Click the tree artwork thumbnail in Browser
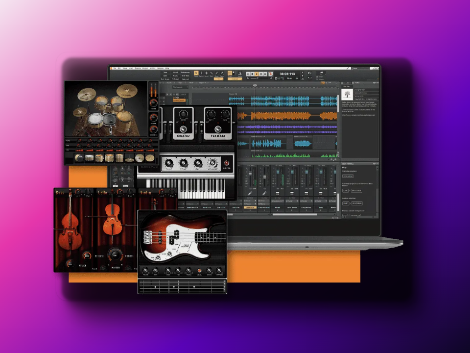The height and width of the screenshot is (353, 470). (347, 94)
